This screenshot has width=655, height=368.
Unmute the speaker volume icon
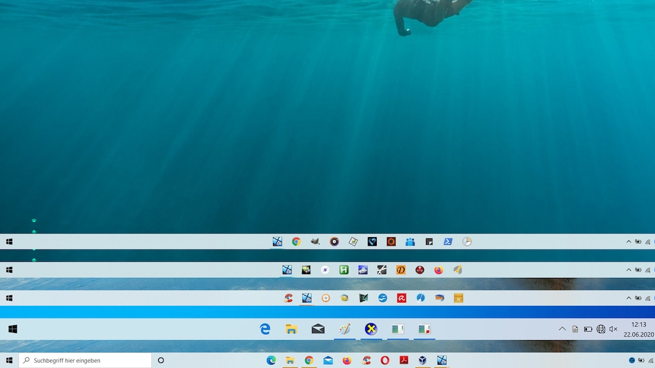pyautogui.click(x=613, y=329)
